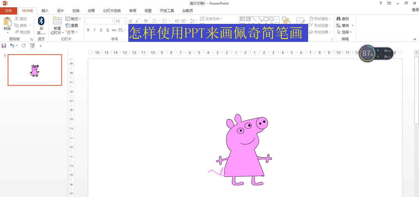419x197 pixels.
Task: Select the straight line shape
Action: click(x=254, y=19)
